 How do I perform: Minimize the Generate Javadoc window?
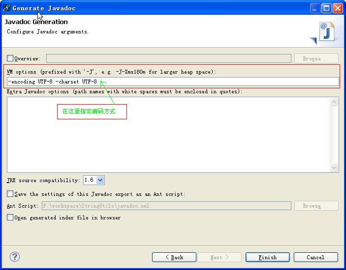[315, 8]
